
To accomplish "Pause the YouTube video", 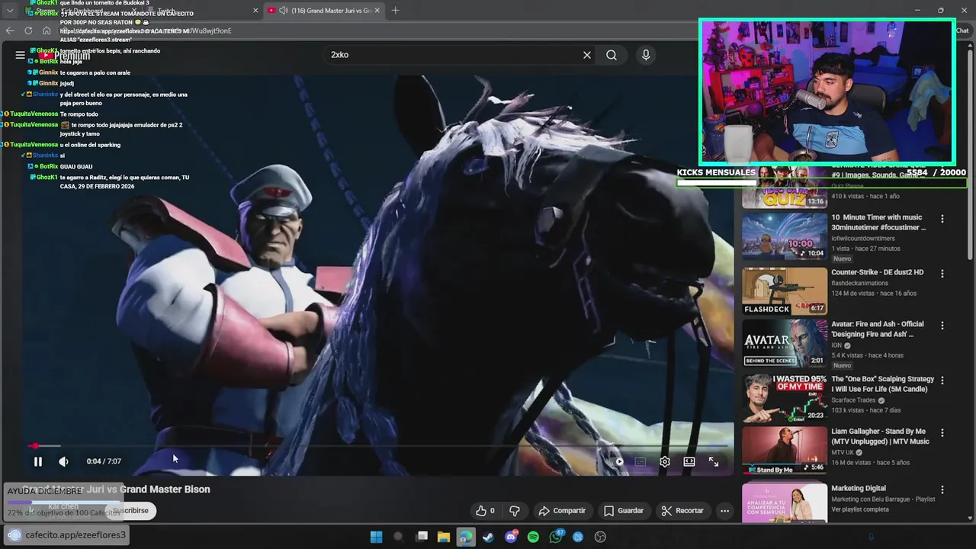I will (x=37, y=461).
